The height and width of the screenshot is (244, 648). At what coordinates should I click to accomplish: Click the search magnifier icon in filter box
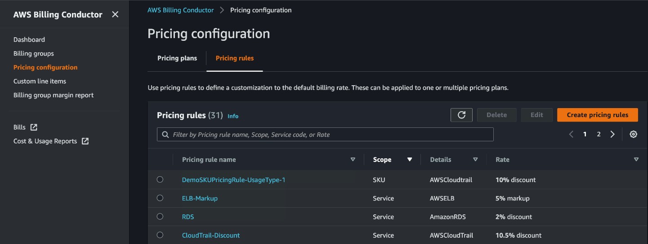tap(165, 135)
